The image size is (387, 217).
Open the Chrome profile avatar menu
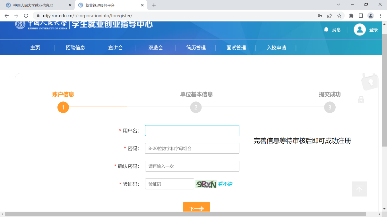(371, 16)
